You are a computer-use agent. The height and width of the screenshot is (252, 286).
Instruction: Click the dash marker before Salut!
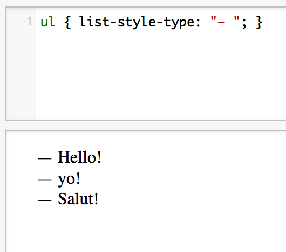(x=45, y=200)
